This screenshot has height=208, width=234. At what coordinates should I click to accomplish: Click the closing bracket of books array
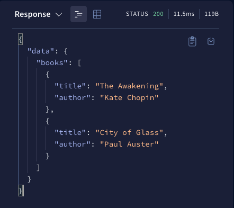[x=38, y=168]
